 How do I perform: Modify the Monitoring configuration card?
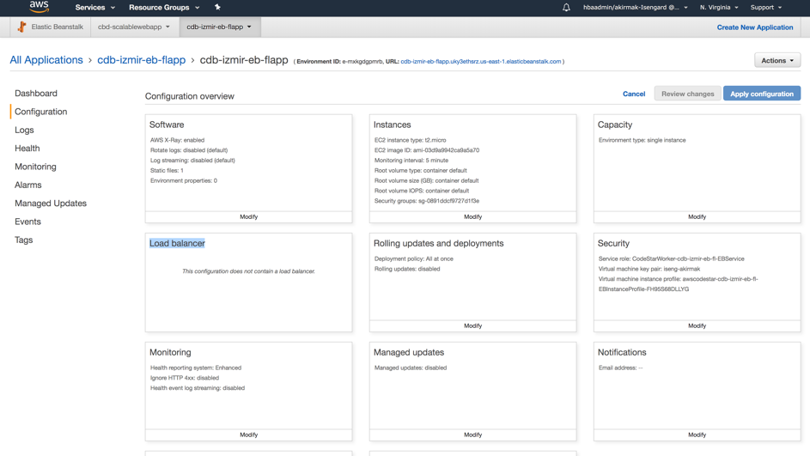point(248,435)
